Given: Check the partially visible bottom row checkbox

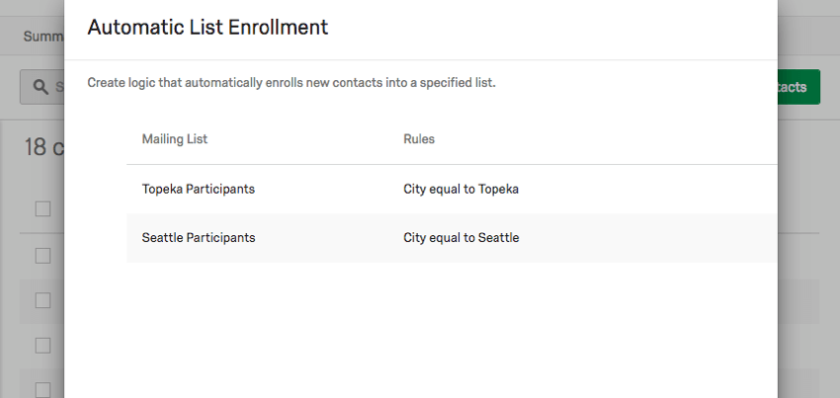Looking at the screenshot, I should tap(42, 390).
